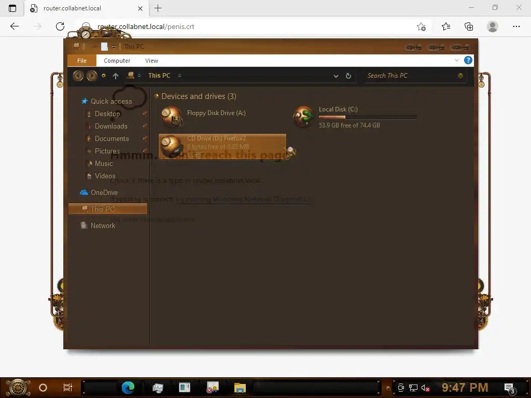Select CD Drive (D:) Firefox2
The height and width of the screenshot is (398, 531).
(222, 147)
